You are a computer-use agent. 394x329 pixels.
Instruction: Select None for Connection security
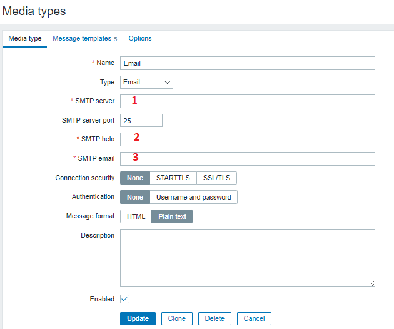pyautogui.click(x=135, y=178)
